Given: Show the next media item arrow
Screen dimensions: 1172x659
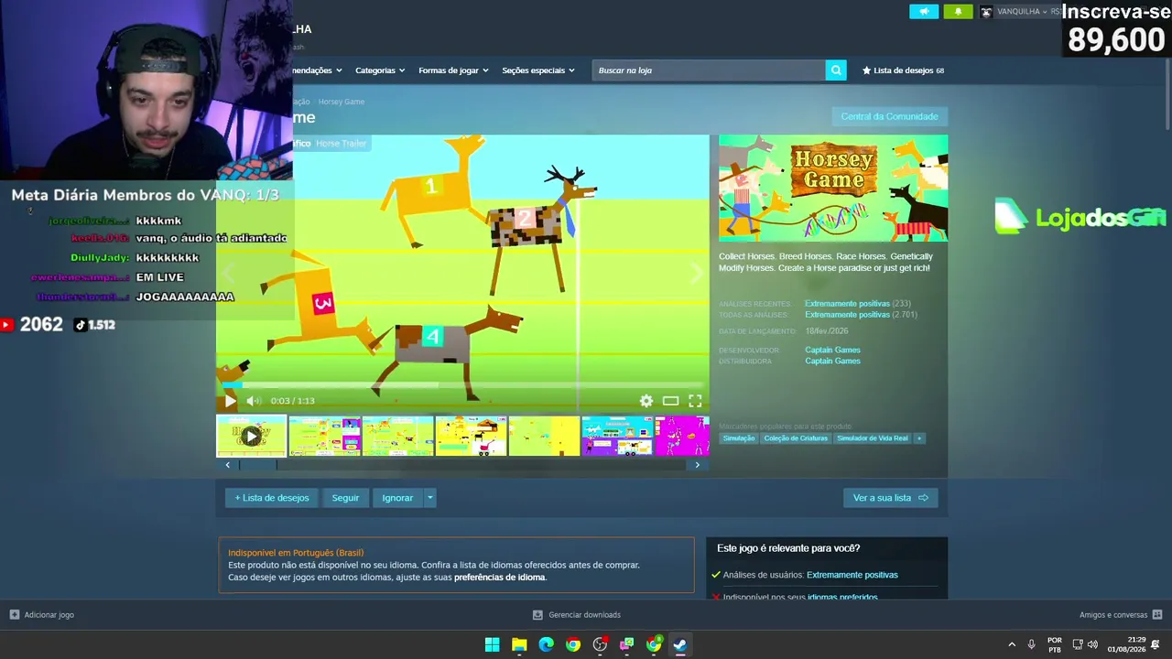Looking at the screenshot, I should click(x=698, y=272).
